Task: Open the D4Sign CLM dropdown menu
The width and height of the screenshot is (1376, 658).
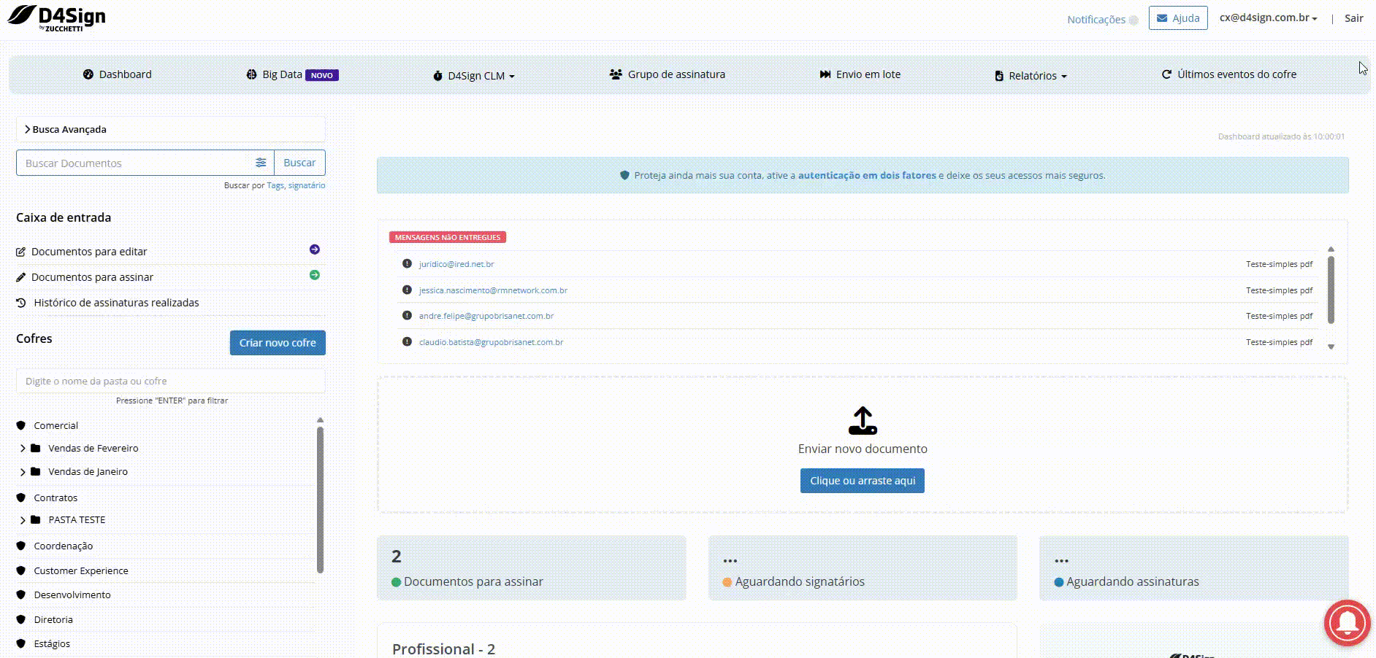Action: 475,75
